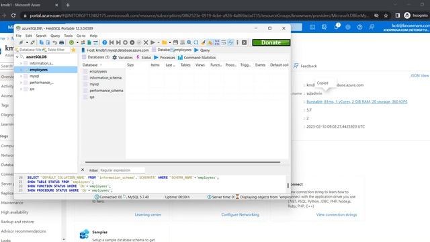Open Cloud Shell icon in Azure header
Viewport: 430px width, 242px height.
tap(312, 27)
